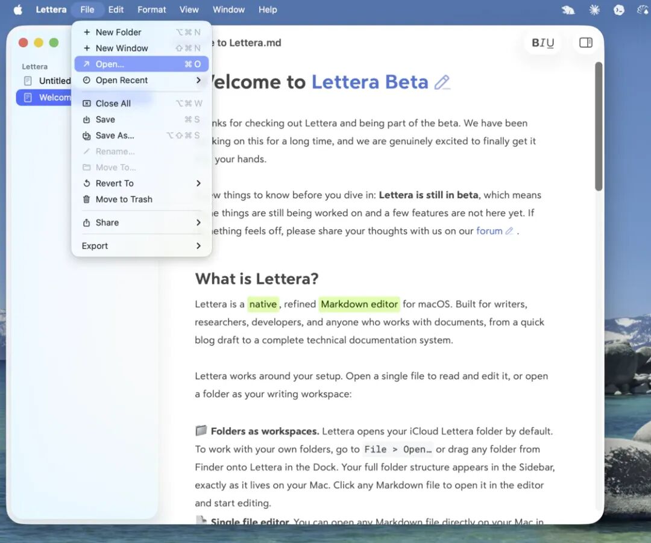This screenshot has height=543, width=651.
Task: Click the playing cards status icon
Action: coord(643,10)
